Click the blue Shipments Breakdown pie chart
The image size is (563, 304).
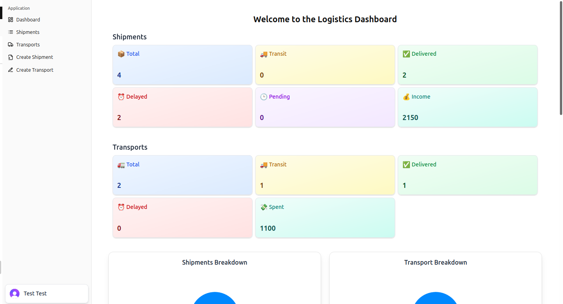pyautogui.click(x=215, y=300)
